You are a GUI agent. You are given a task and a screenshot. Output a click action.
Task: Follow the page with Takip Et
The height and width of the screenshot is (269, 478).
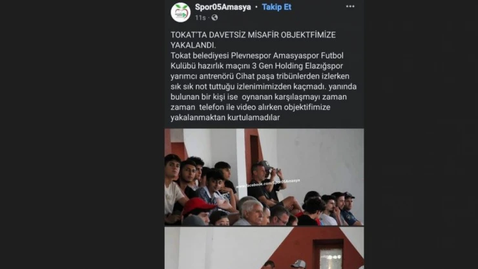coord(276,7)
